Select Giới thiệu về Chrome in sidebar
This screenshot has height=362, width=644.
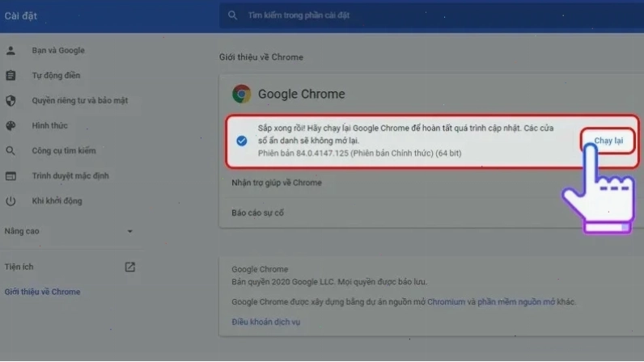pos(42,292)
